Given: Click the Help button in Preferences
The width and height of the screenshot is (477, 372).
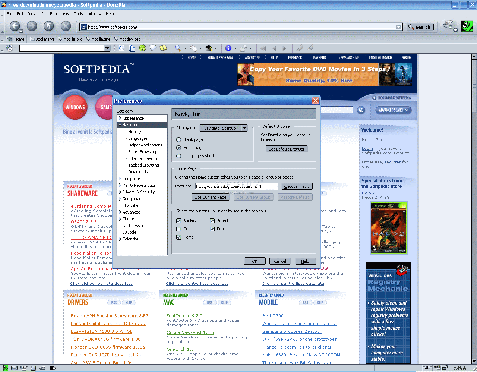Looking at the screenshot, I should 305,261.
